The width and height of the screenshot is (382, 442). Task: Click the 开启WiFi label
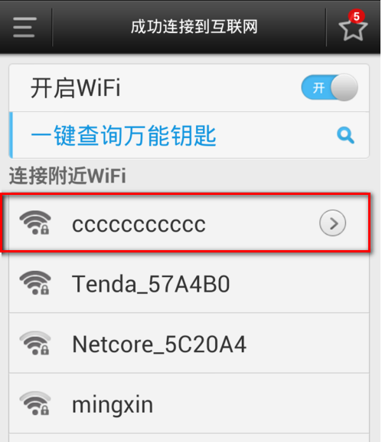[x=75, y=88]
